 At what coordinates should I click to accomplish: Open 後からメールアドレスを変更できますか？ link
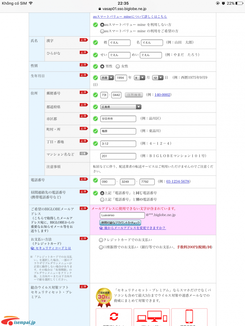click(133, 228)
